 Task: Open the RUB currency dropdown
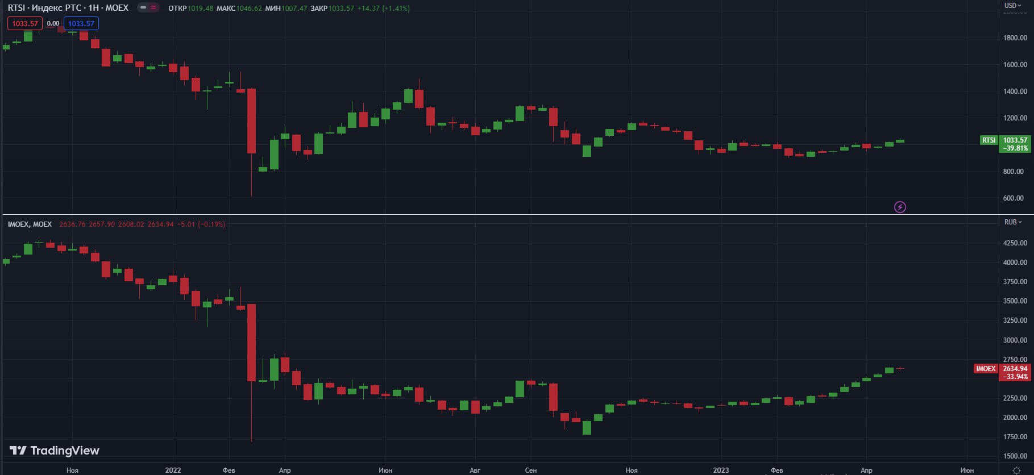point(1012,222)
